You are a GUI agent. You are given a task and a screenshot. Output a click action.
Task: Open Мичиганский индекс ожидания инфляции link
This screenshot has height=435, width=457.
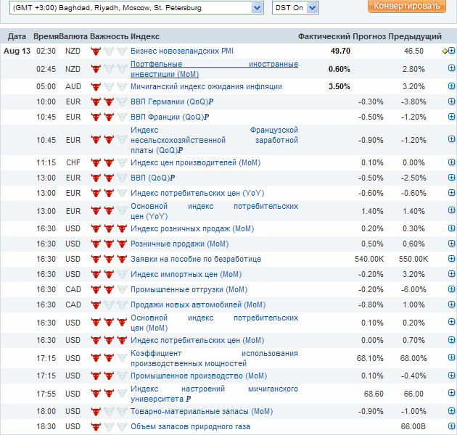click(206, 86)
